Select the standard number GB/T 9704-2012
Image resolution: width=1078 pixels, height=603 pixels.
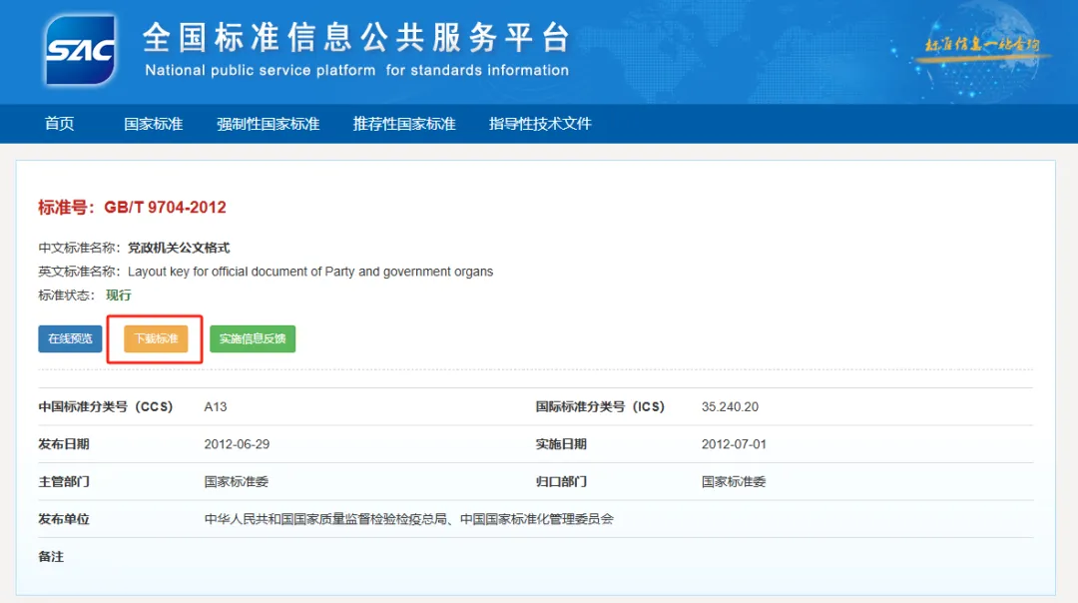point(165,207)
